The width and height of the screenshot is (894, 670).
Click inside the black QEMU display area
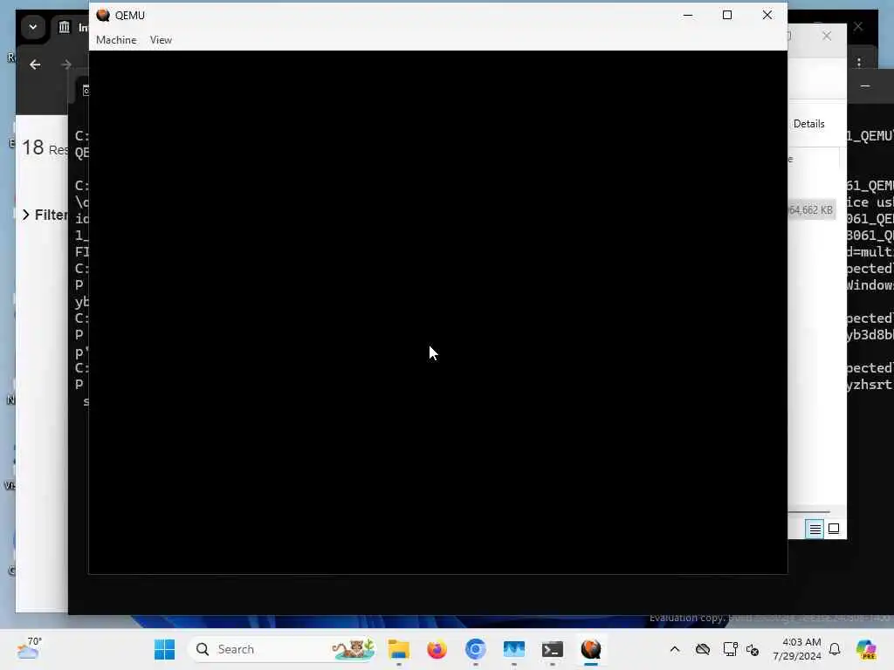coord(438,311)
